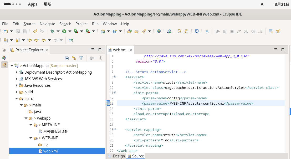The width and height of the screenshot is (291, 159).
Task: Open the Run dropdown arrow
Action: pos(70,31)
